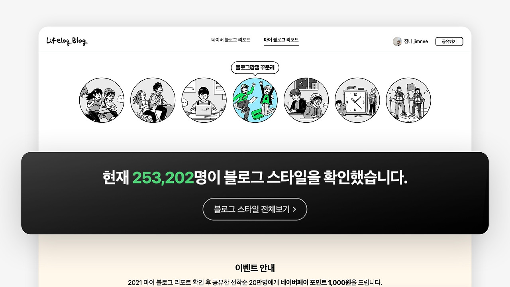Open the jimnee profile avatar
The image size is (510, 287).
click(x=397, y=41)
